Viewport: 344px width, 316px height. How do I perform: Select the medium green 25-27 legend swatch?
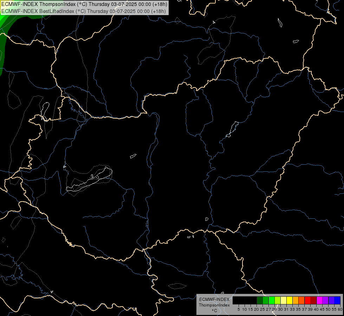coord(266,301)
